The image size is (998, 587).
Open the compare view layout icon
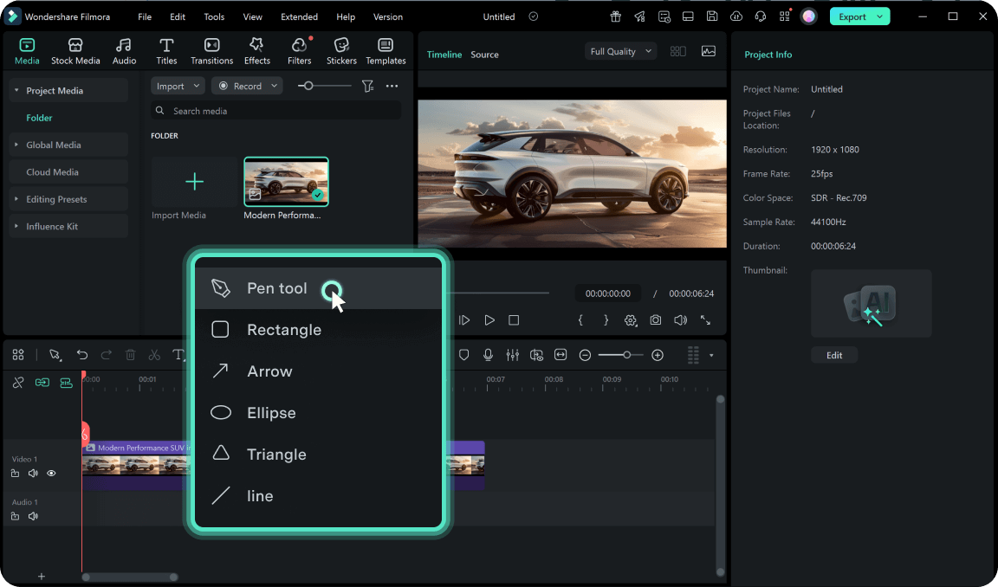[x=677, y=51]
